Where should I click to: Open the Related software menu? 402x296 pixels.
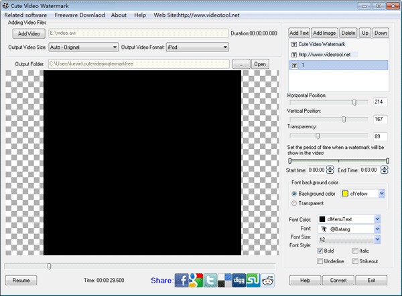tap(27, 15)
